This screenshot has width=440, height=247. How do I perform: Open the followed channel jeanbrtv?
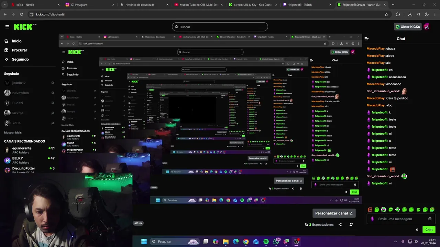29,83
